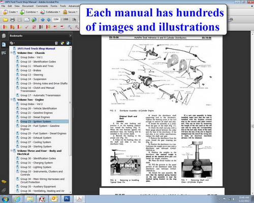Screen dimensions: 254x203
Task: Select Group 27 - Cooling System bookmark
Action: click(36, 142)
